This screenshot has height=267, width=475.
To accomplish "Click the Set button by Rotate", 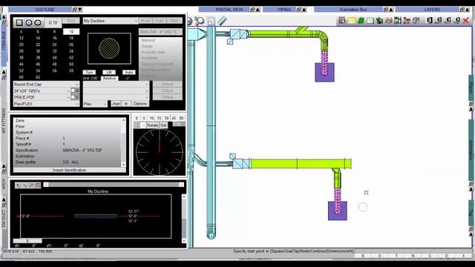I will [163, 125].
